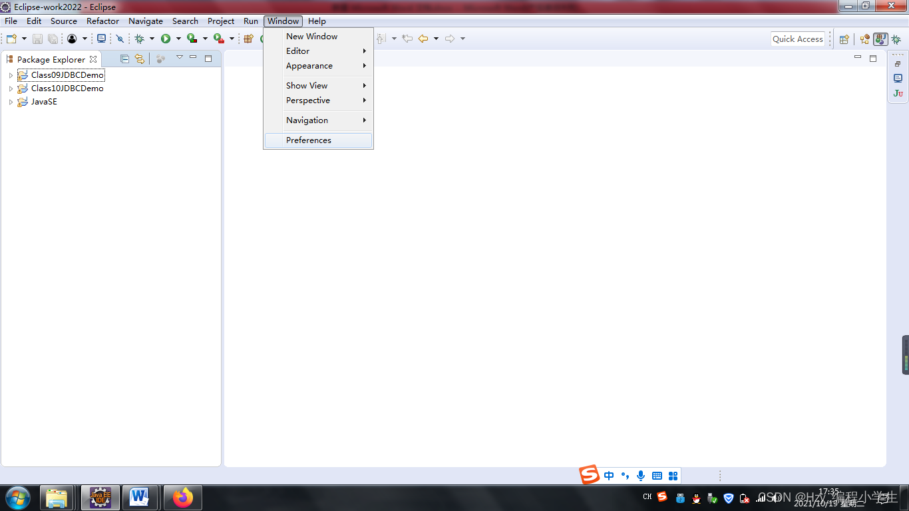Viewport: 909px width, 511px height.
Task: Click the Save All icon
Action: coord(52,39)
